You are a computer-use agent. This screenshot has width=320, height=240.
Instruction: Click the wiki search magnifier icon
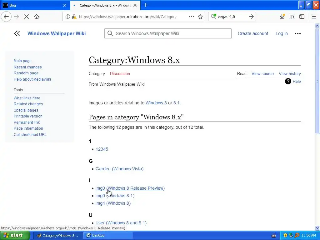(x=110, y=33)
